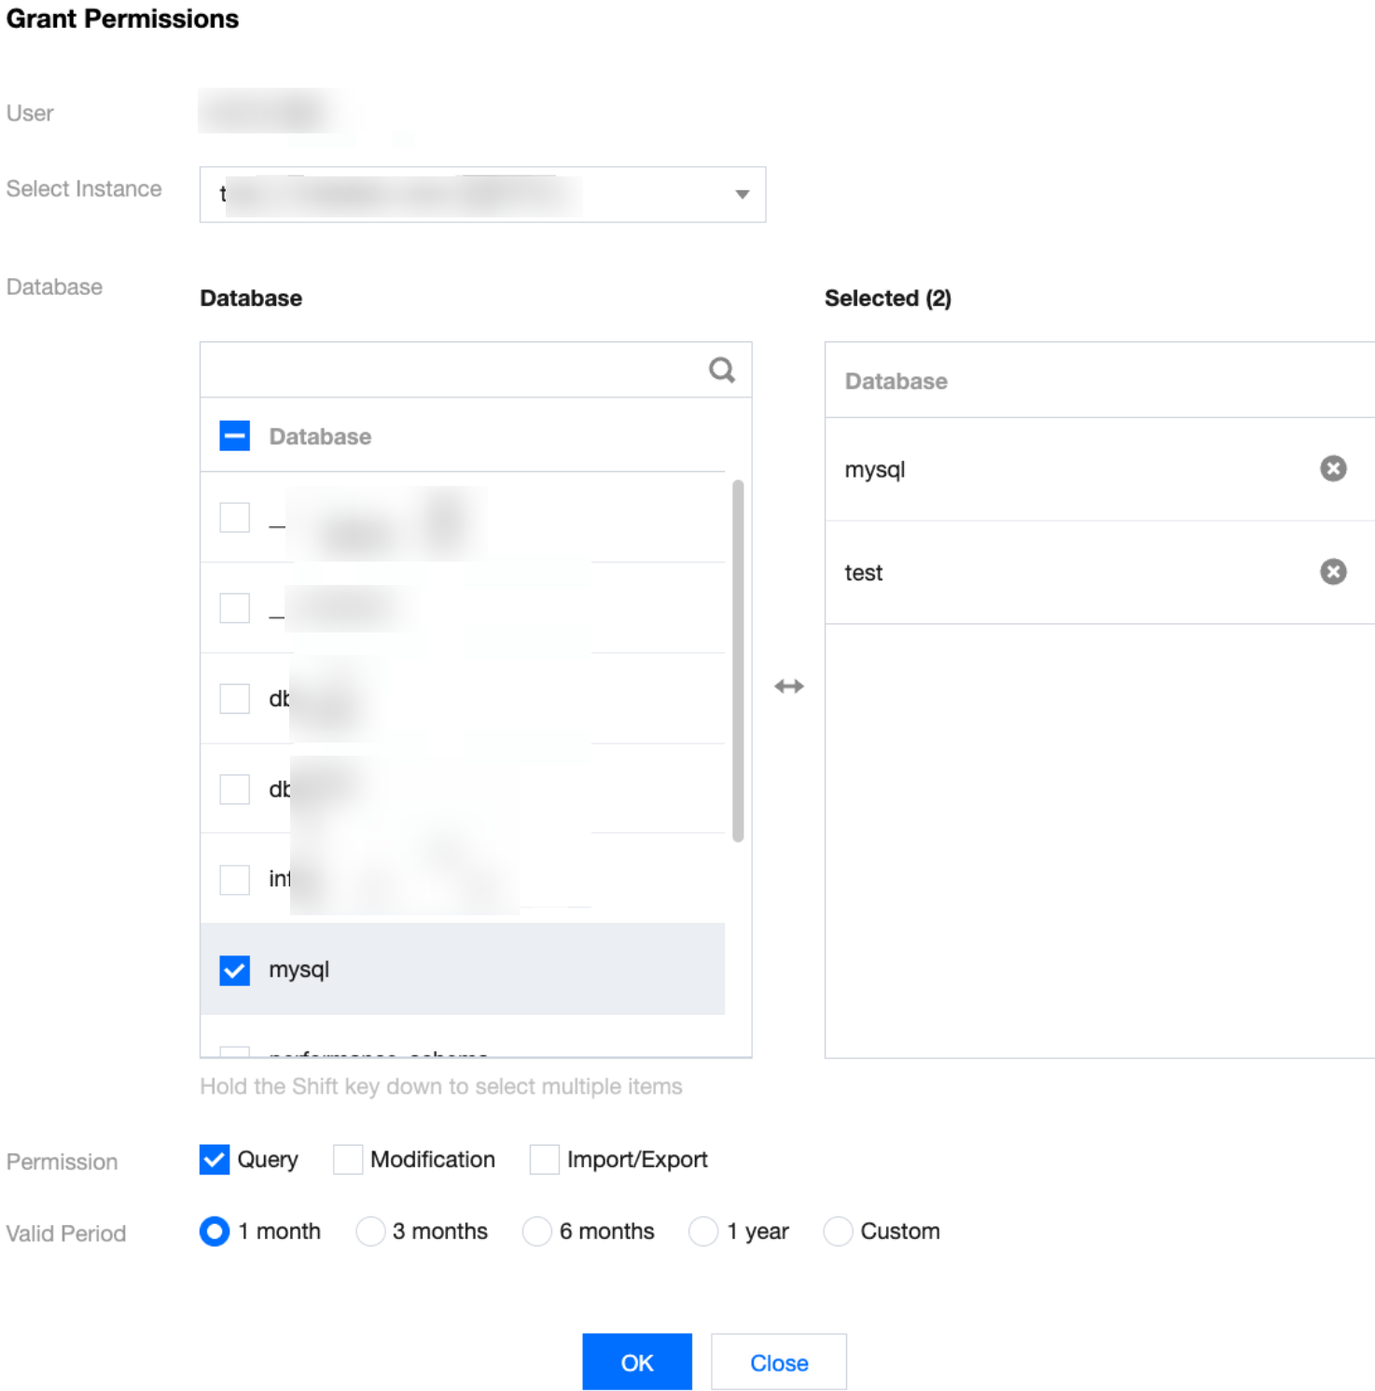The width and height of the screenshot is (1375, 1391).
Task: Click the database search magnifier icon
Action: [721, 370]
